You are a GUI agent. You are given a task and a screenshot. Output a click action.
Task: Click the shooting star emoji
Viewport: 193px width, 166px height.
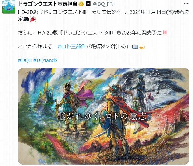(142, 47)
